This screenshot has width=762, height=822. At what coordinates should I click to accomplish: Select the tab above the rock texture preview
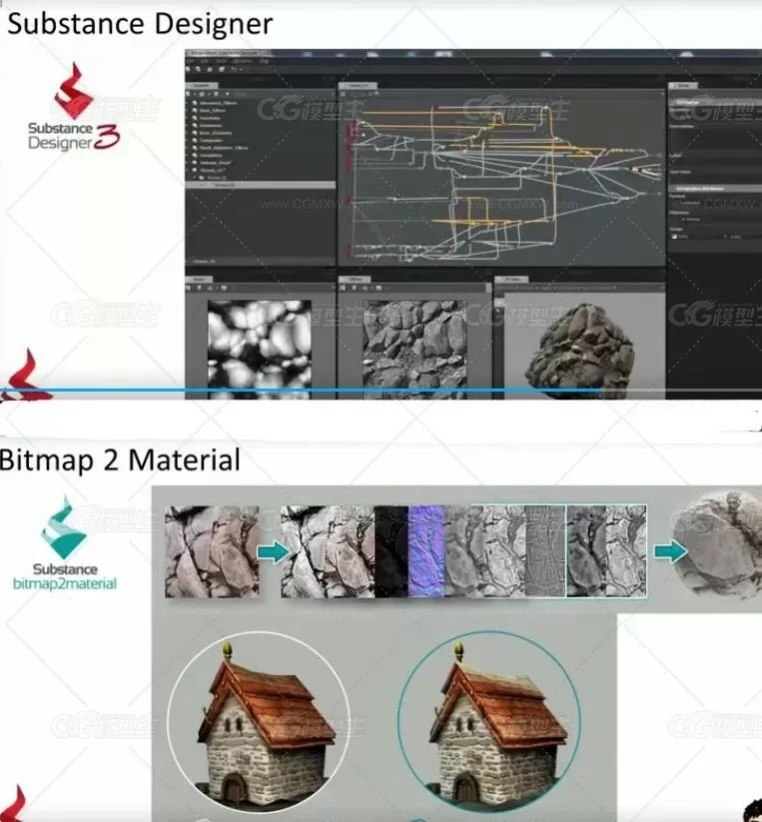(355, 280)
